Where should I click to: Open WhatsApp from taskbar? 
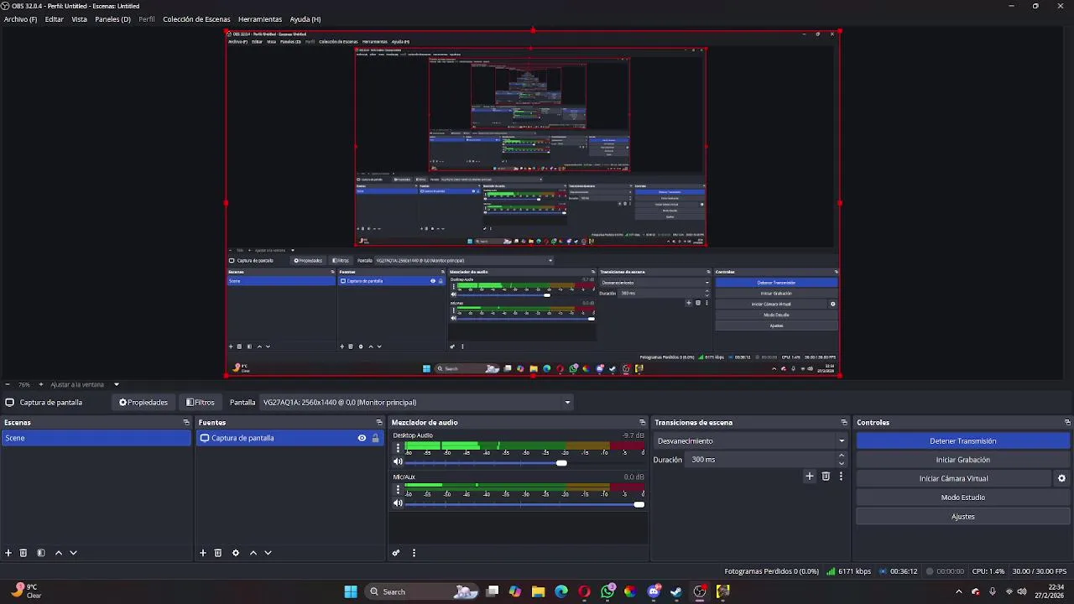coord(607,591)
